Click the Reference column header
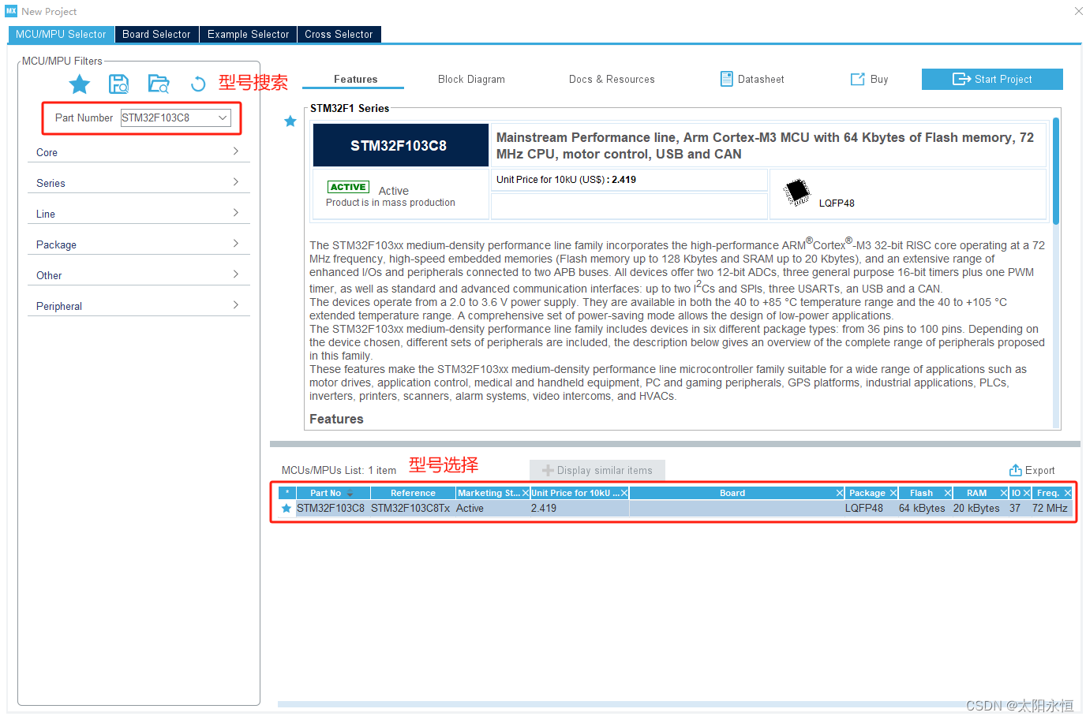Image resolution: width=1086 pixels, height=720 pixels. (413, 493)
